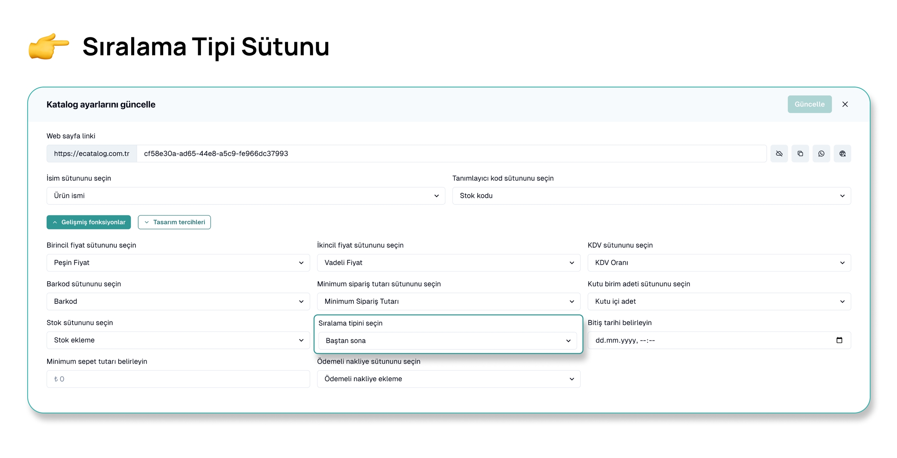Share the link via WhatsApp icon

click(x=821, y=153)
